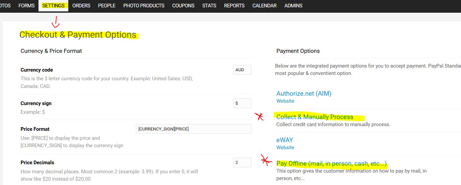
Task: Go to the ORDERS section
Action: pos(81,6)
